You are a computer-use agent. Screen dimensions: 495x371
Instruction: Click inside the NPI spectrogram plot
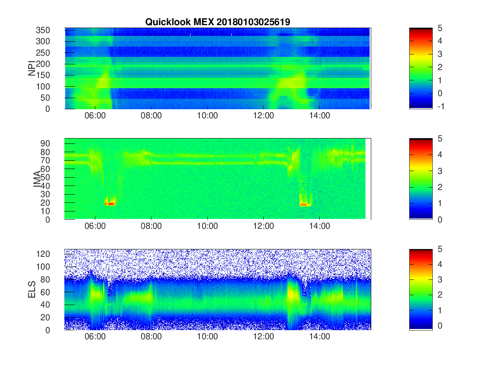click(217, 68)
